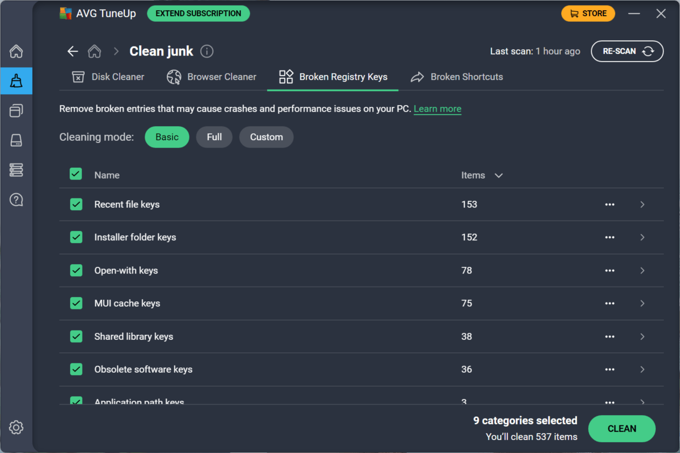The width and height of the screenshot is (680, 453).
Task: Uncheck the Open-with keys checkbox
Action: tap(76, 270)
